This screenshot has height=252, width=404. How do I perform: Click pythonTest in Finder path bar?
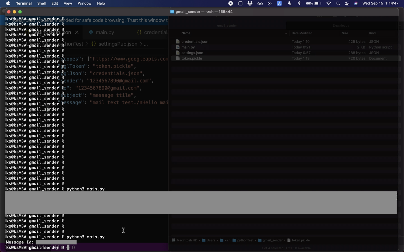(x=243, y=240)
